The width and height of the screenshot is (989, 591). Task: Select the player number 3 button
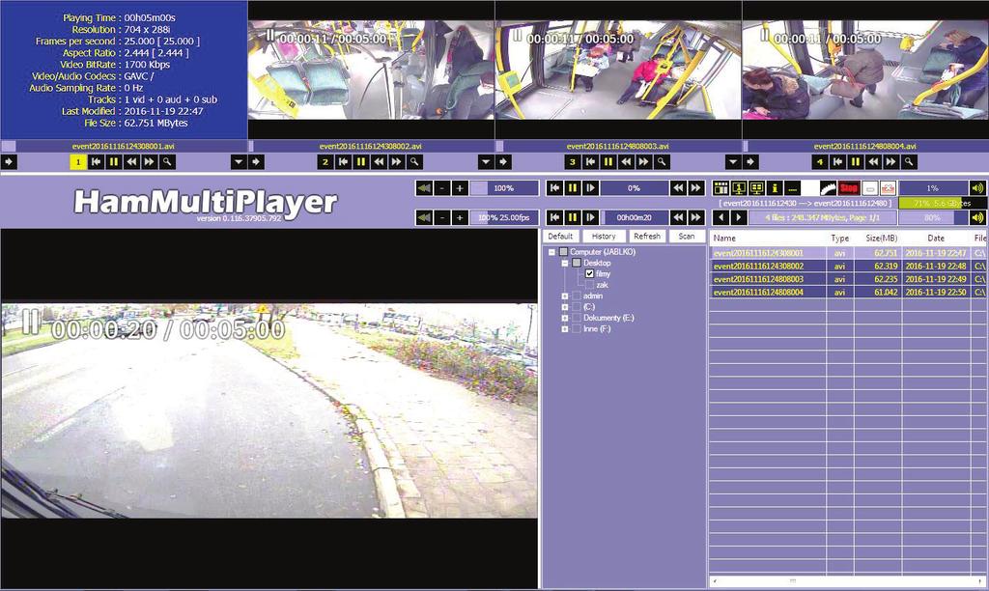(572, 162)
